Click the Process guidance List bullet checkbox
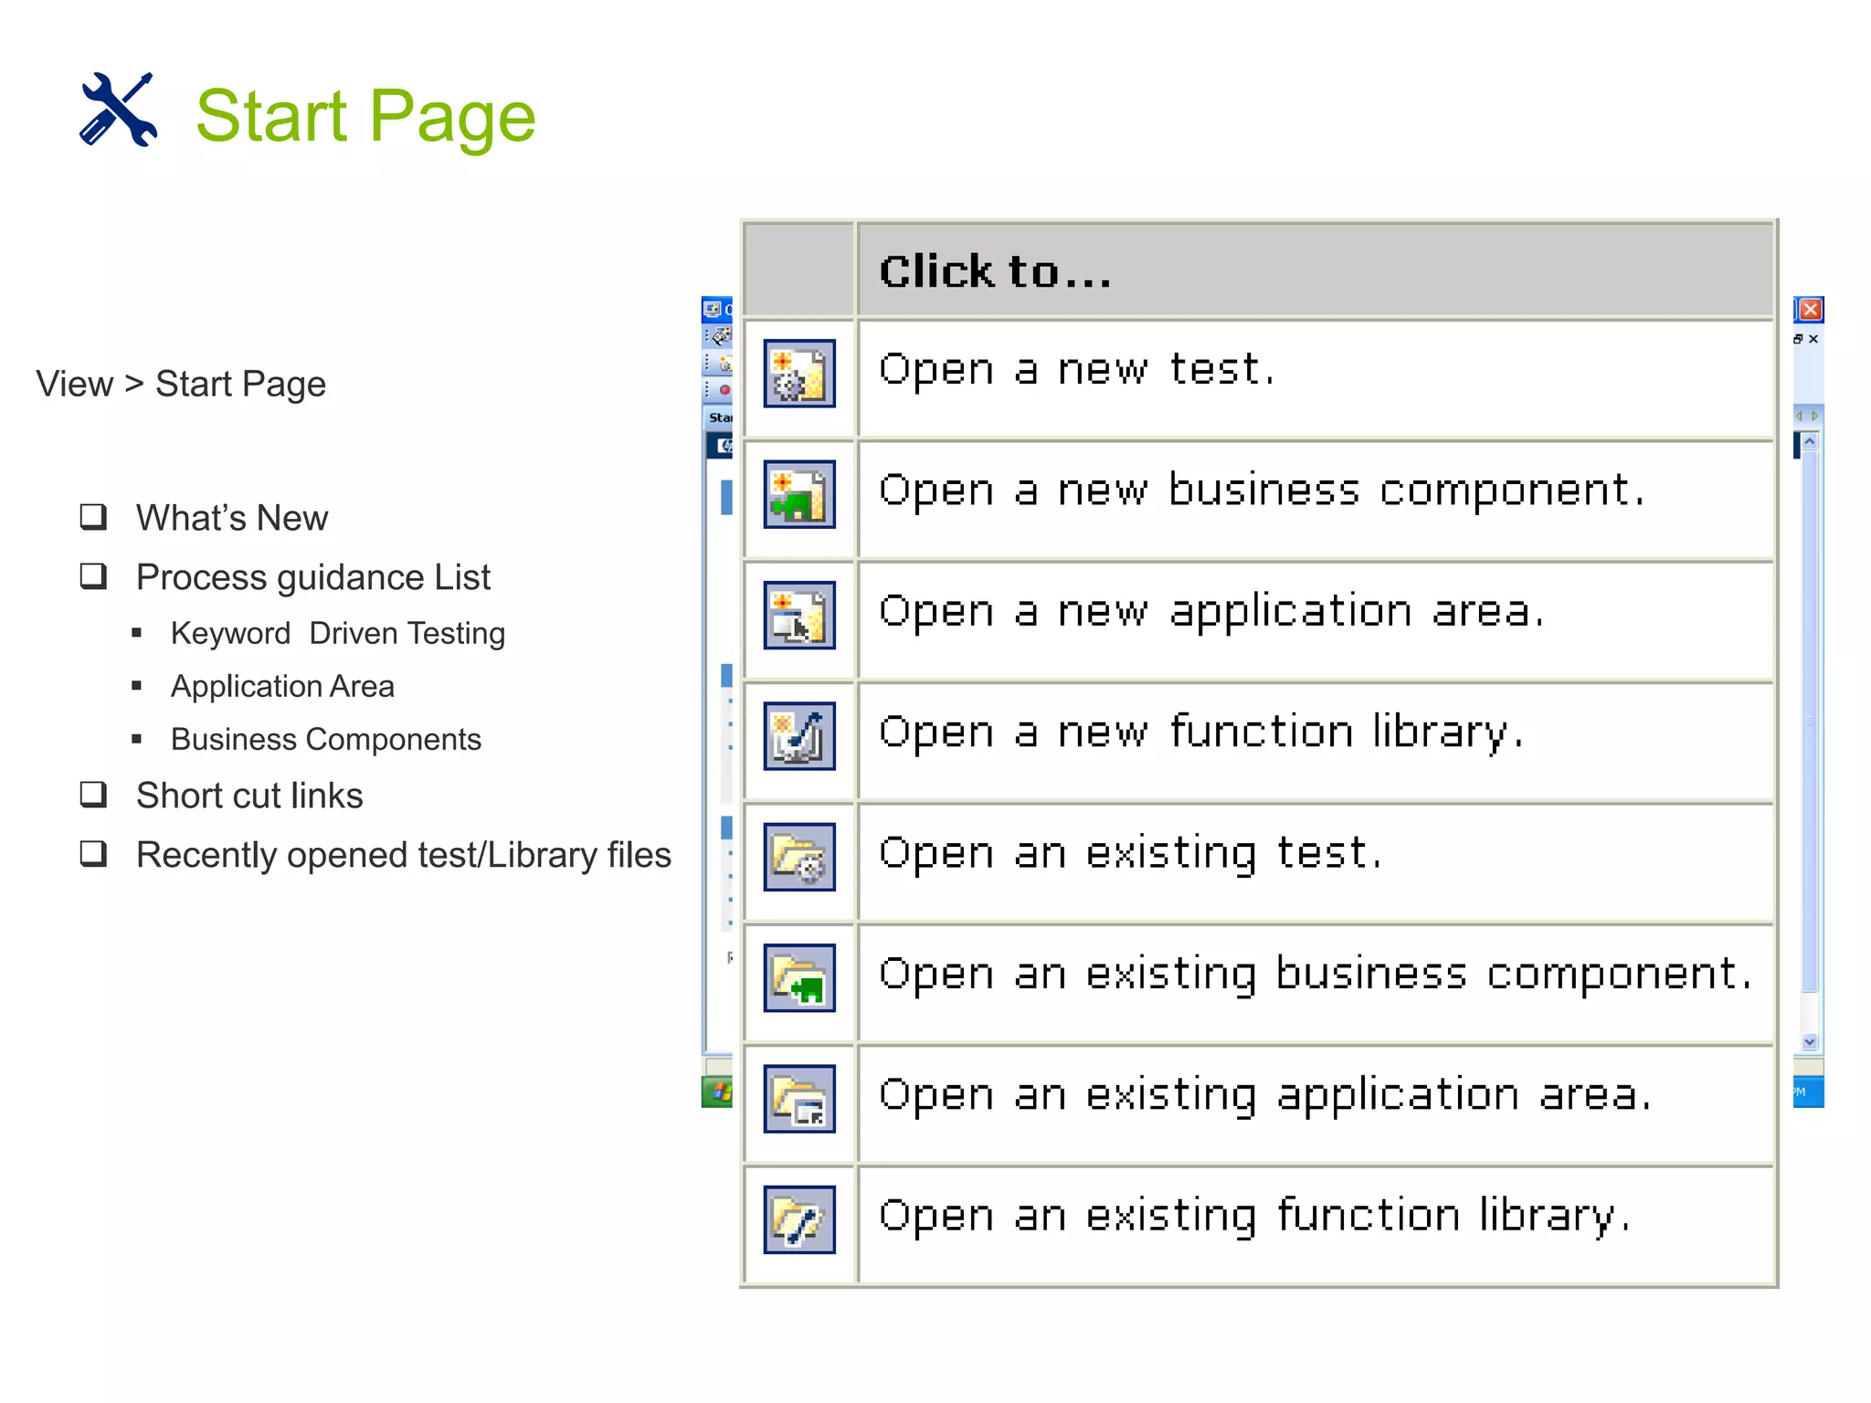Image resolution: width=1871 pixels, height=1403 pixels. point(93,576)
